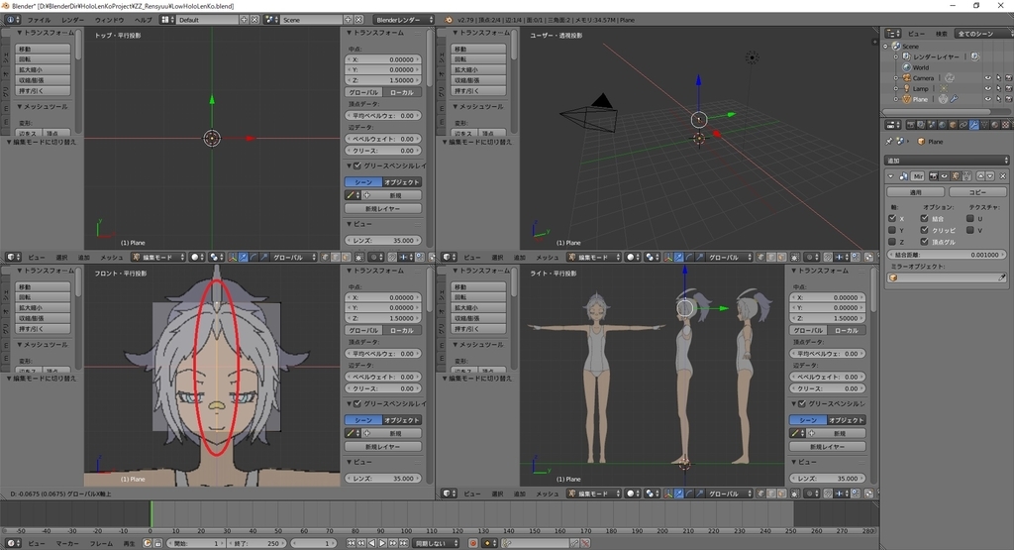Disable the クリップ clipping checkbox

925,230
